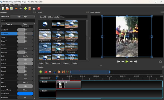Add a track with the timeline plus icon
Image resolution: width=164 pixels, height=100 pixels.
click(41, 72)
